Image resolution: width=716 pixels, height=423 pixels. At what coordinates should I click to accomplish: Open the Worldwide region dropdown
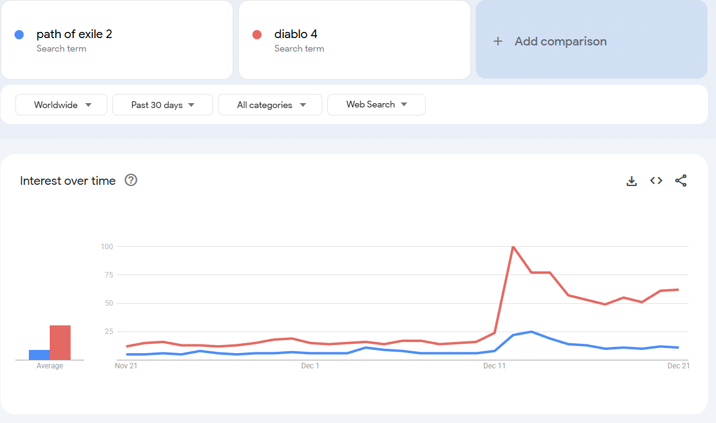[61, 105]
